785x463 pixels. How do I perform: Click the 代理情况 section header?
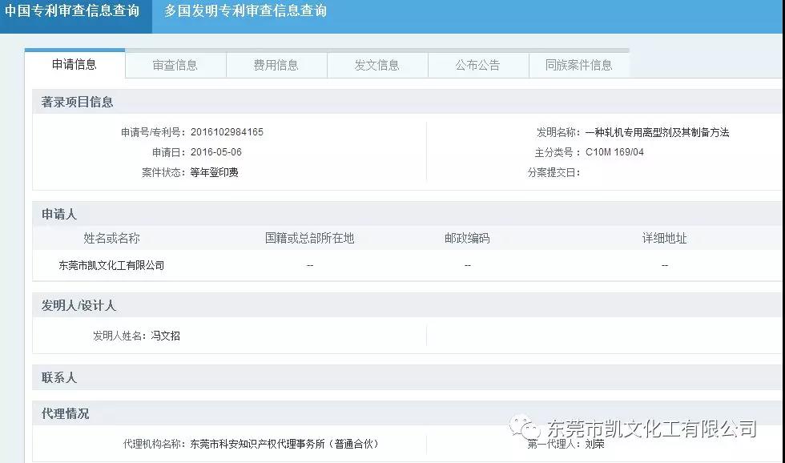coord(407,413)
